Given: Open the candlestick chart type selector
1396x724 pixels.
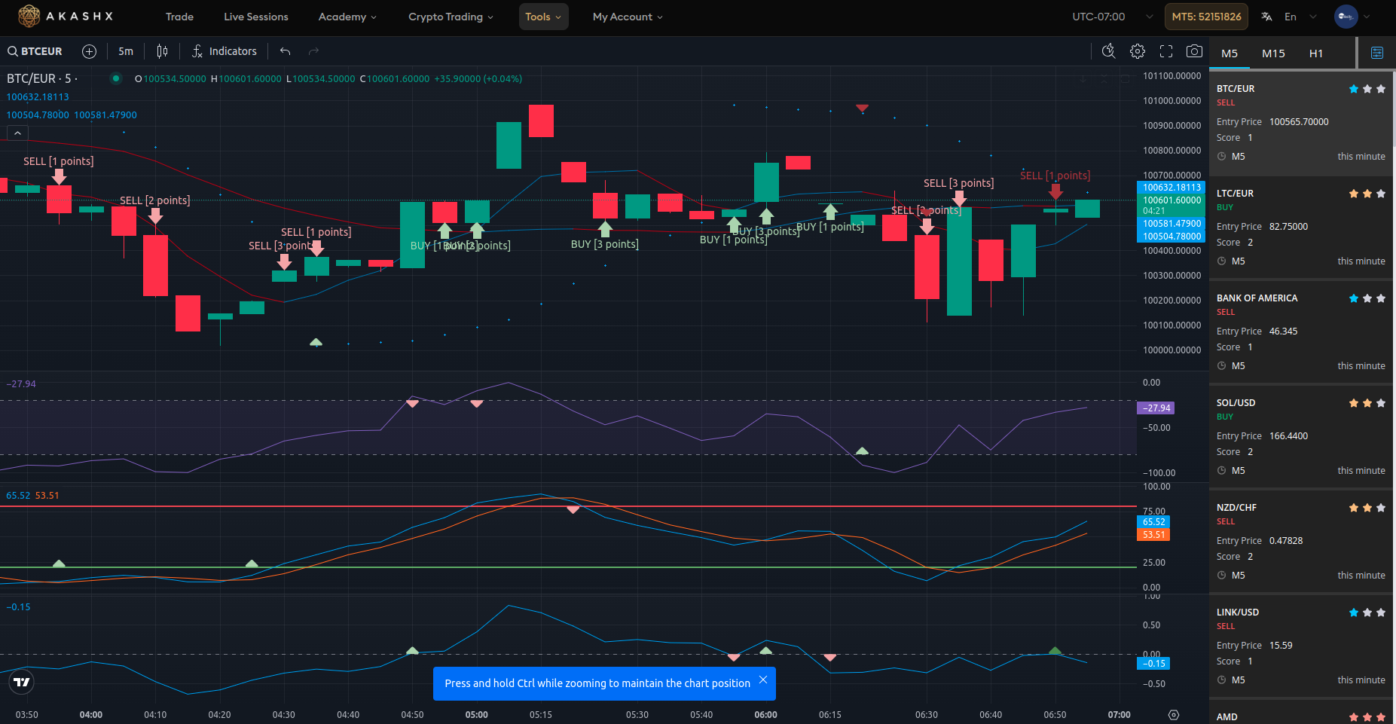Looking at the screenshot, I should coord(162,51).
